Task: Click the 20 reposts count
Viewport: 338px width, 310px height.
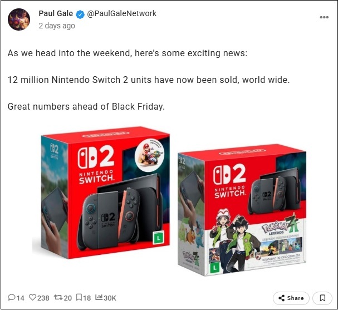Action: (68, 298)
